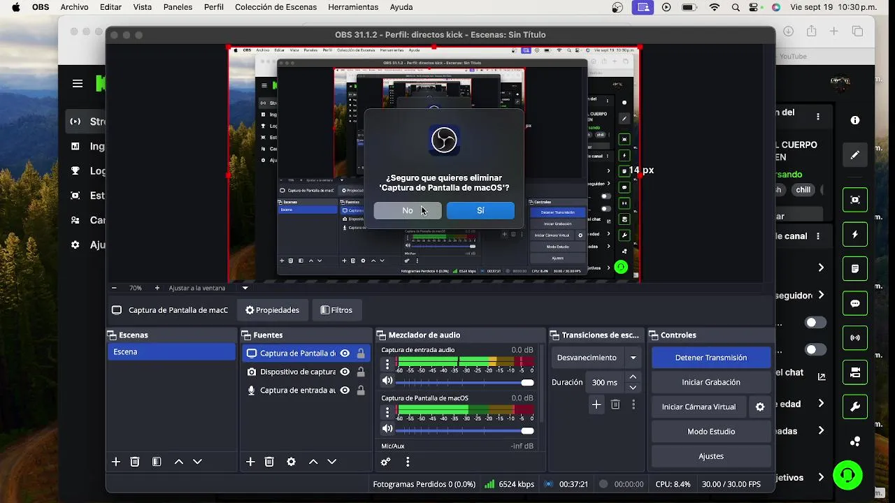
Task: Open Propiedades for selected source
Action: click(272, 310)
